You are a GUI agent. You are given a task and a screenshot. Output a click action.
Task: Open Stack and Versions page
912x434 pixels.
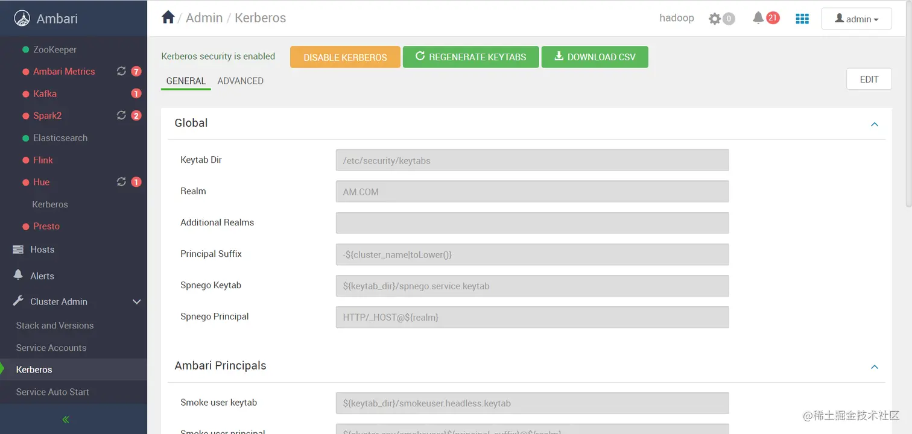55,325
